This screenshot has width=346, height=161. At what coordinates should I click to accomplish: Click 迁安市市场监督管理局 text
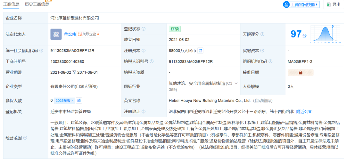(x=70, y=112)
